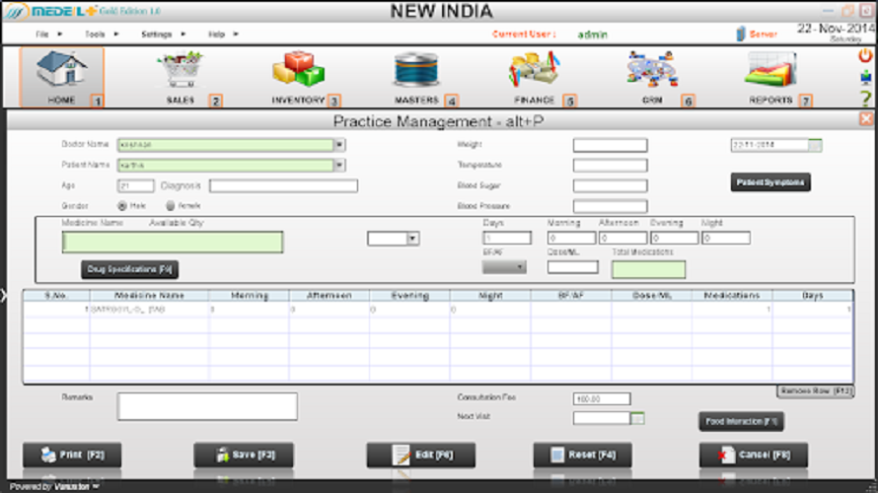Open the Patient Name dropdown arrow
Viewport: 878px width, 493px height.
click(x=339, y=165)
